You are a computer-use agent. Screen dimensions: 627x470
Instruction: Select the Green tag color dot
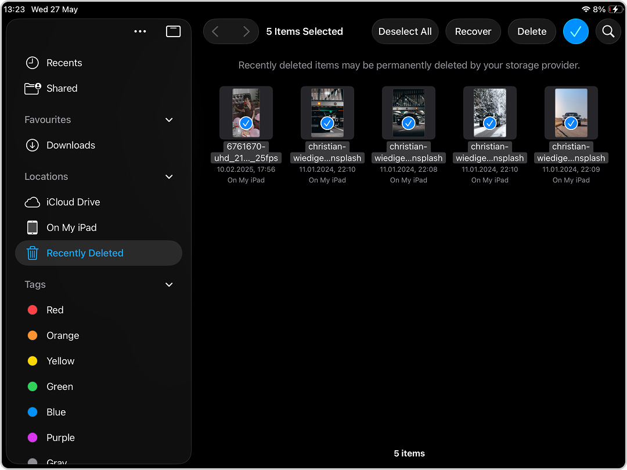tap(33, 386)
